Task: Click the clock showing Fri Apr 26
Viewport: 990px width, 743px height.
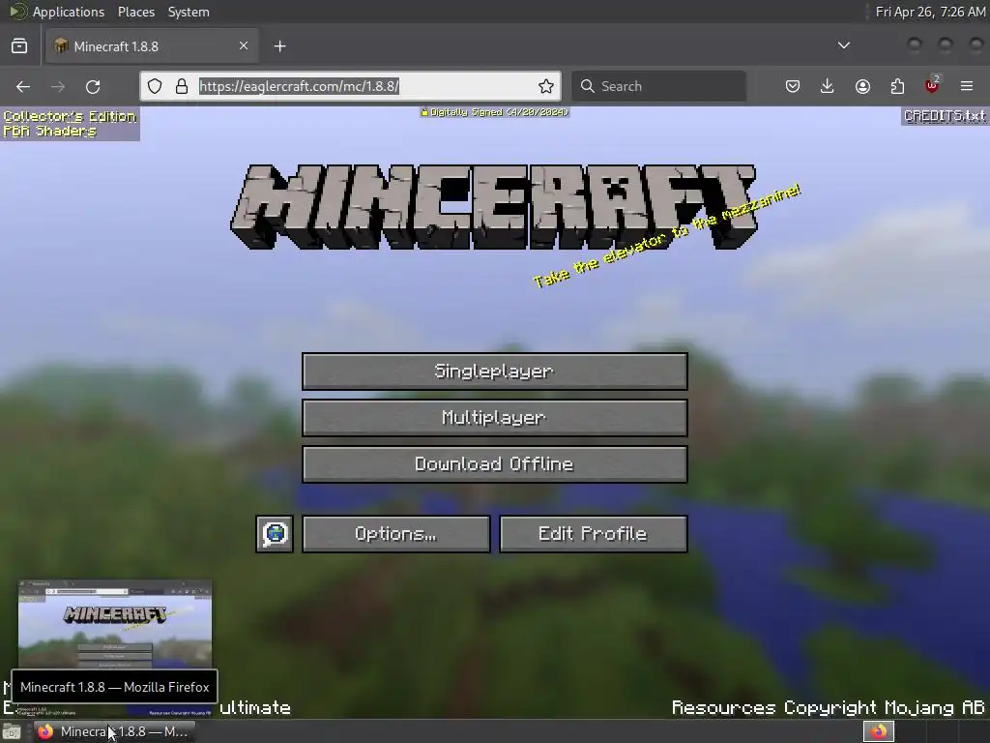Action: click(931, 12)
